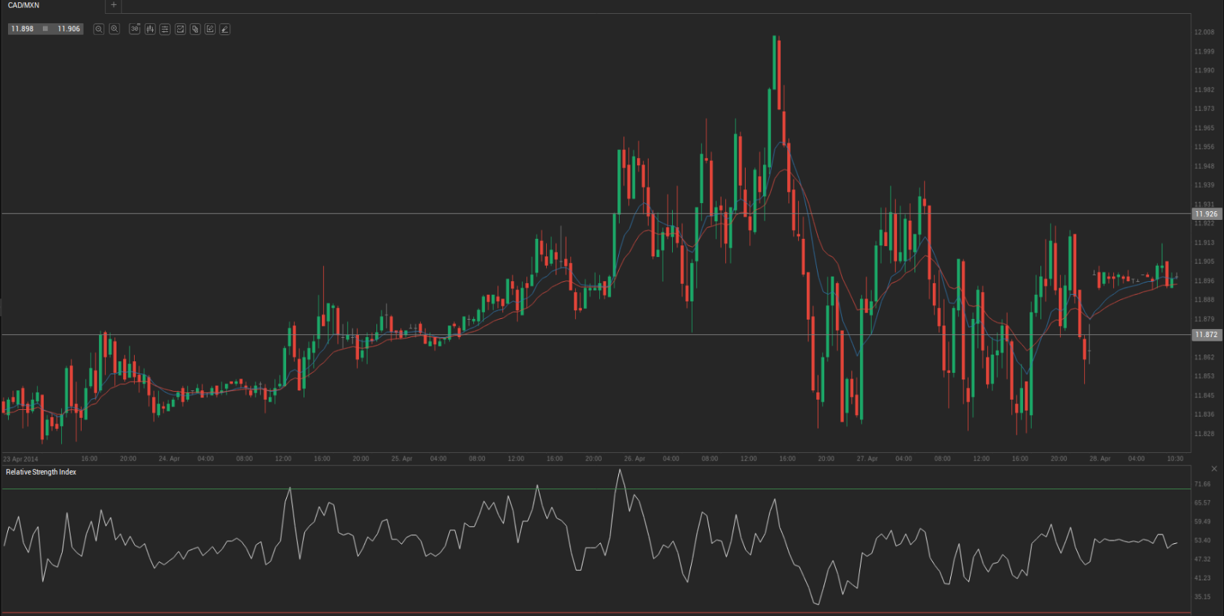Select the eraser/highlighter toolbar icon
Viewport: 1224px width, 616px height.
tap(225, 29)
